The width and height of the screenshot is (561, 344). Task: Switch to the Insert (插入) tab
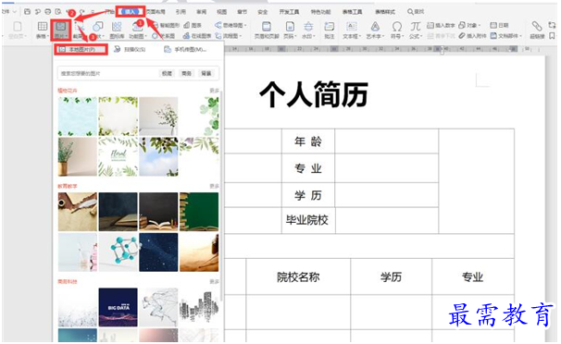pyautogui.click(x=131, y=12)
